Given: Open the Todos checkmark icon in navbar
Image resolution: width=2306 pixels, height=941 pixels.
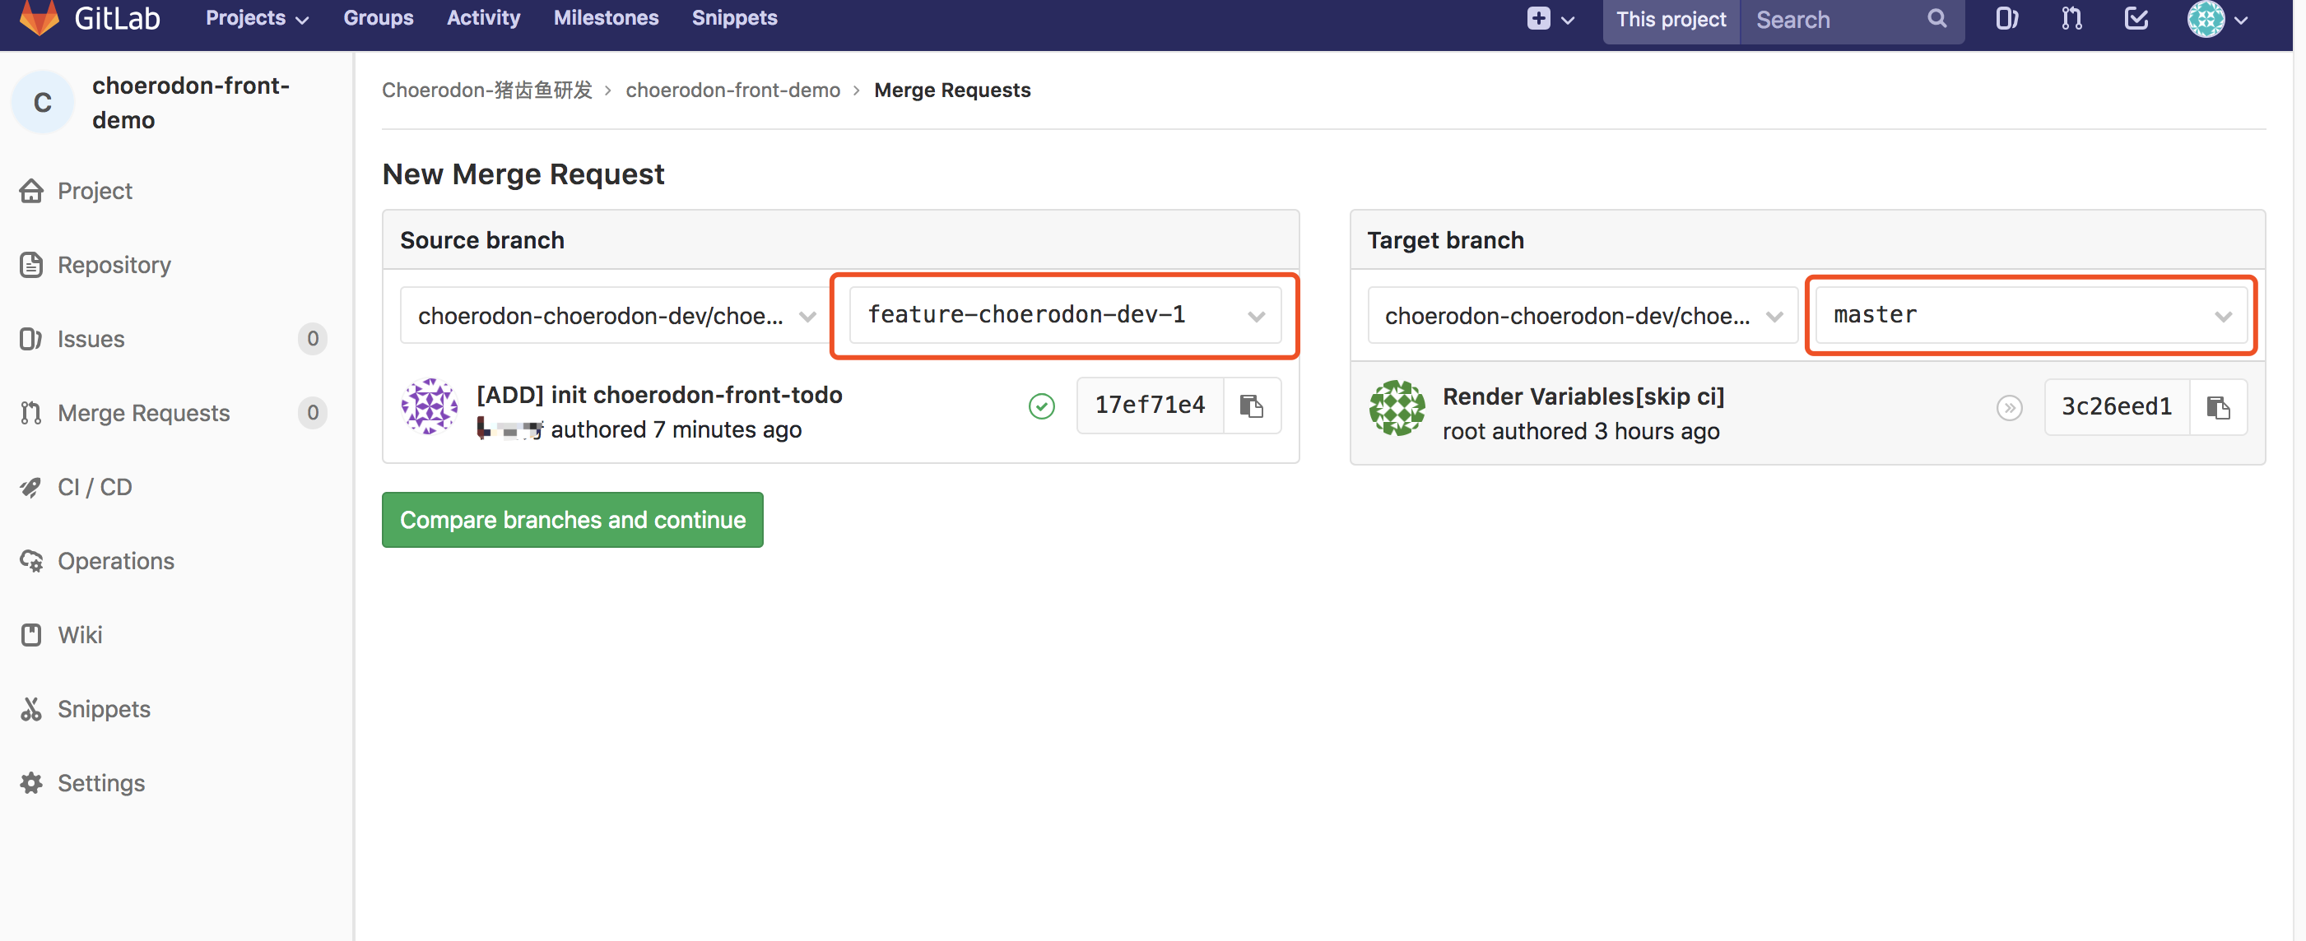Looking at the screenshot, I should pos(2136,19).
